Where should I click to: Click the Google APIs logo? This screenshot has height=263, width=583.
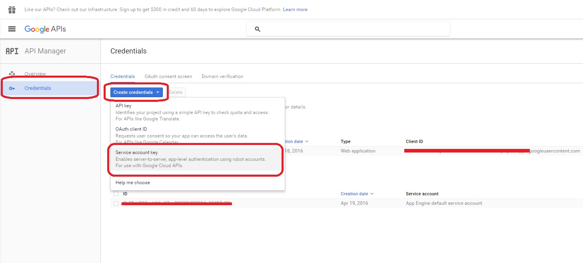(x=45, y=29)
